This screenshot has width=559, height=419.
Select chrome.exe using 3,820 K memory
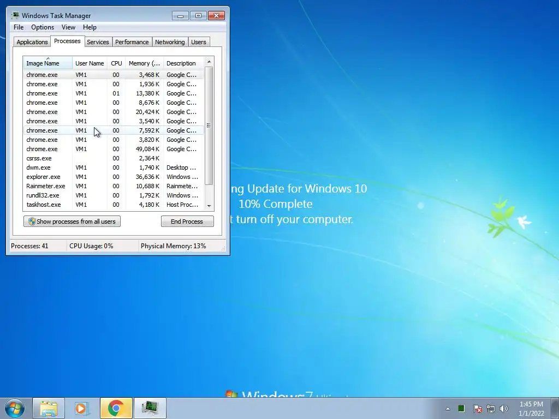[x=114, y=140]
